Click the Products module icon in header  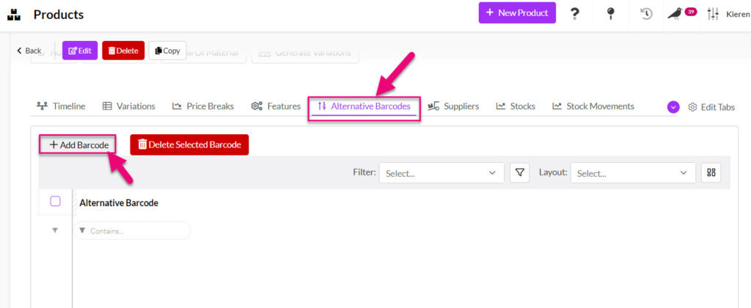pos(14,15)
